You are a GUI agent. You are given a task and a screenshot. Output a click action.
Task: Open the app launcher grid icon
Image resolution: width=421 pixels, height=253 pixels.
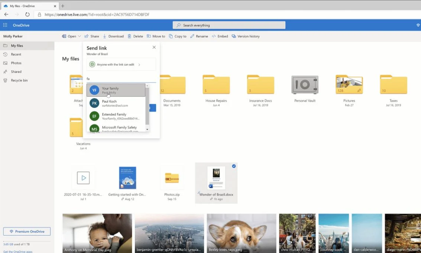(5, 25)
